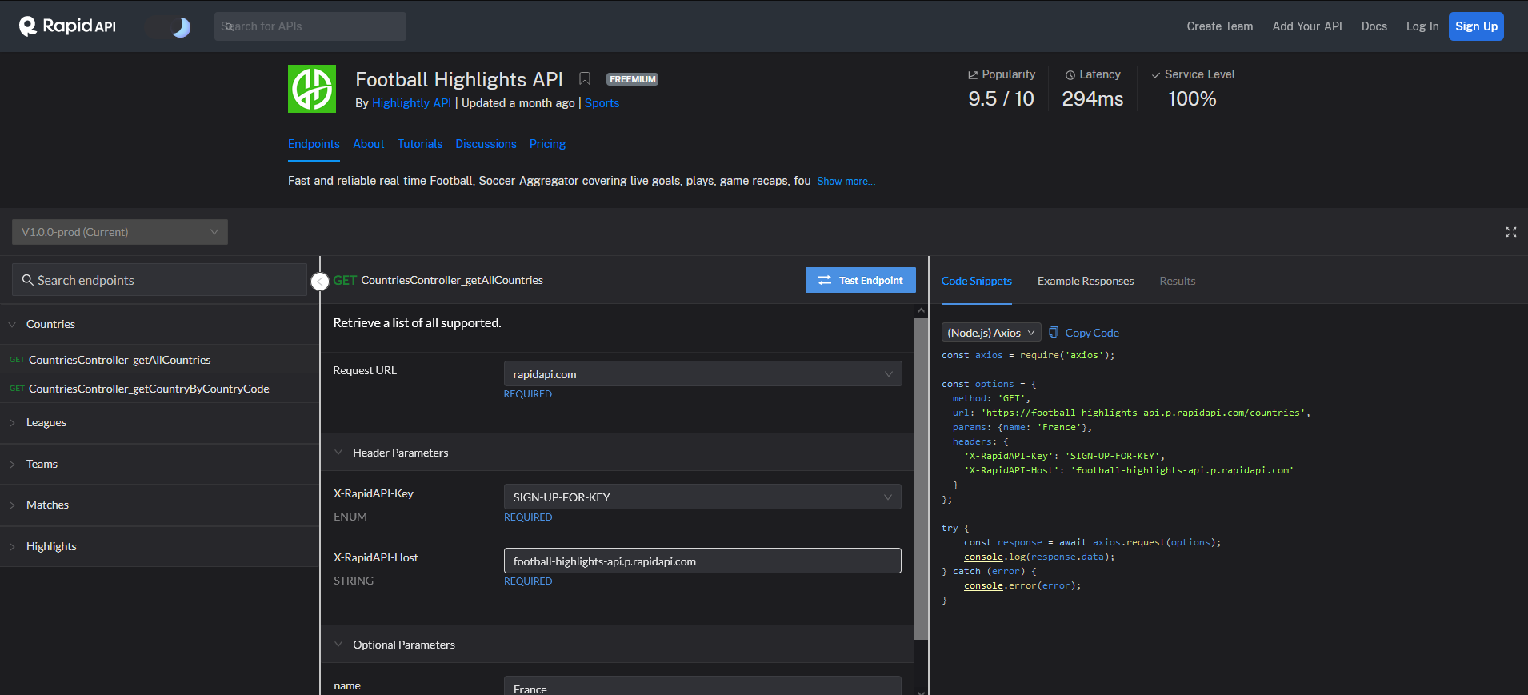
Task: Open the X-RapidAPI-Key SIGN-UP-FOR-KEY dropdown
Action: tap(702, 497)
